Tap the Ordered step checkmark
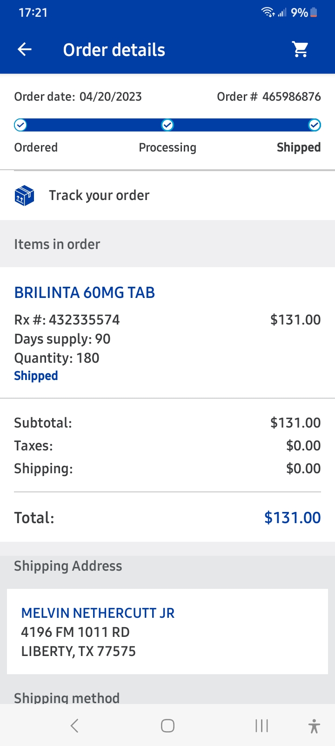 coord(20,125)
